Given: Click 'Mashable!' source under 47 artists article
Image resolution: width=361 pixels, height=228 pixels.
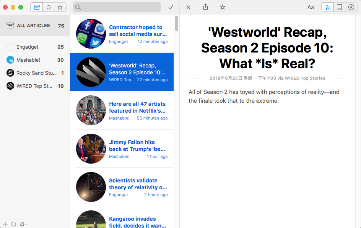Looking at the screenshot, I should click(x=119, y=118).
